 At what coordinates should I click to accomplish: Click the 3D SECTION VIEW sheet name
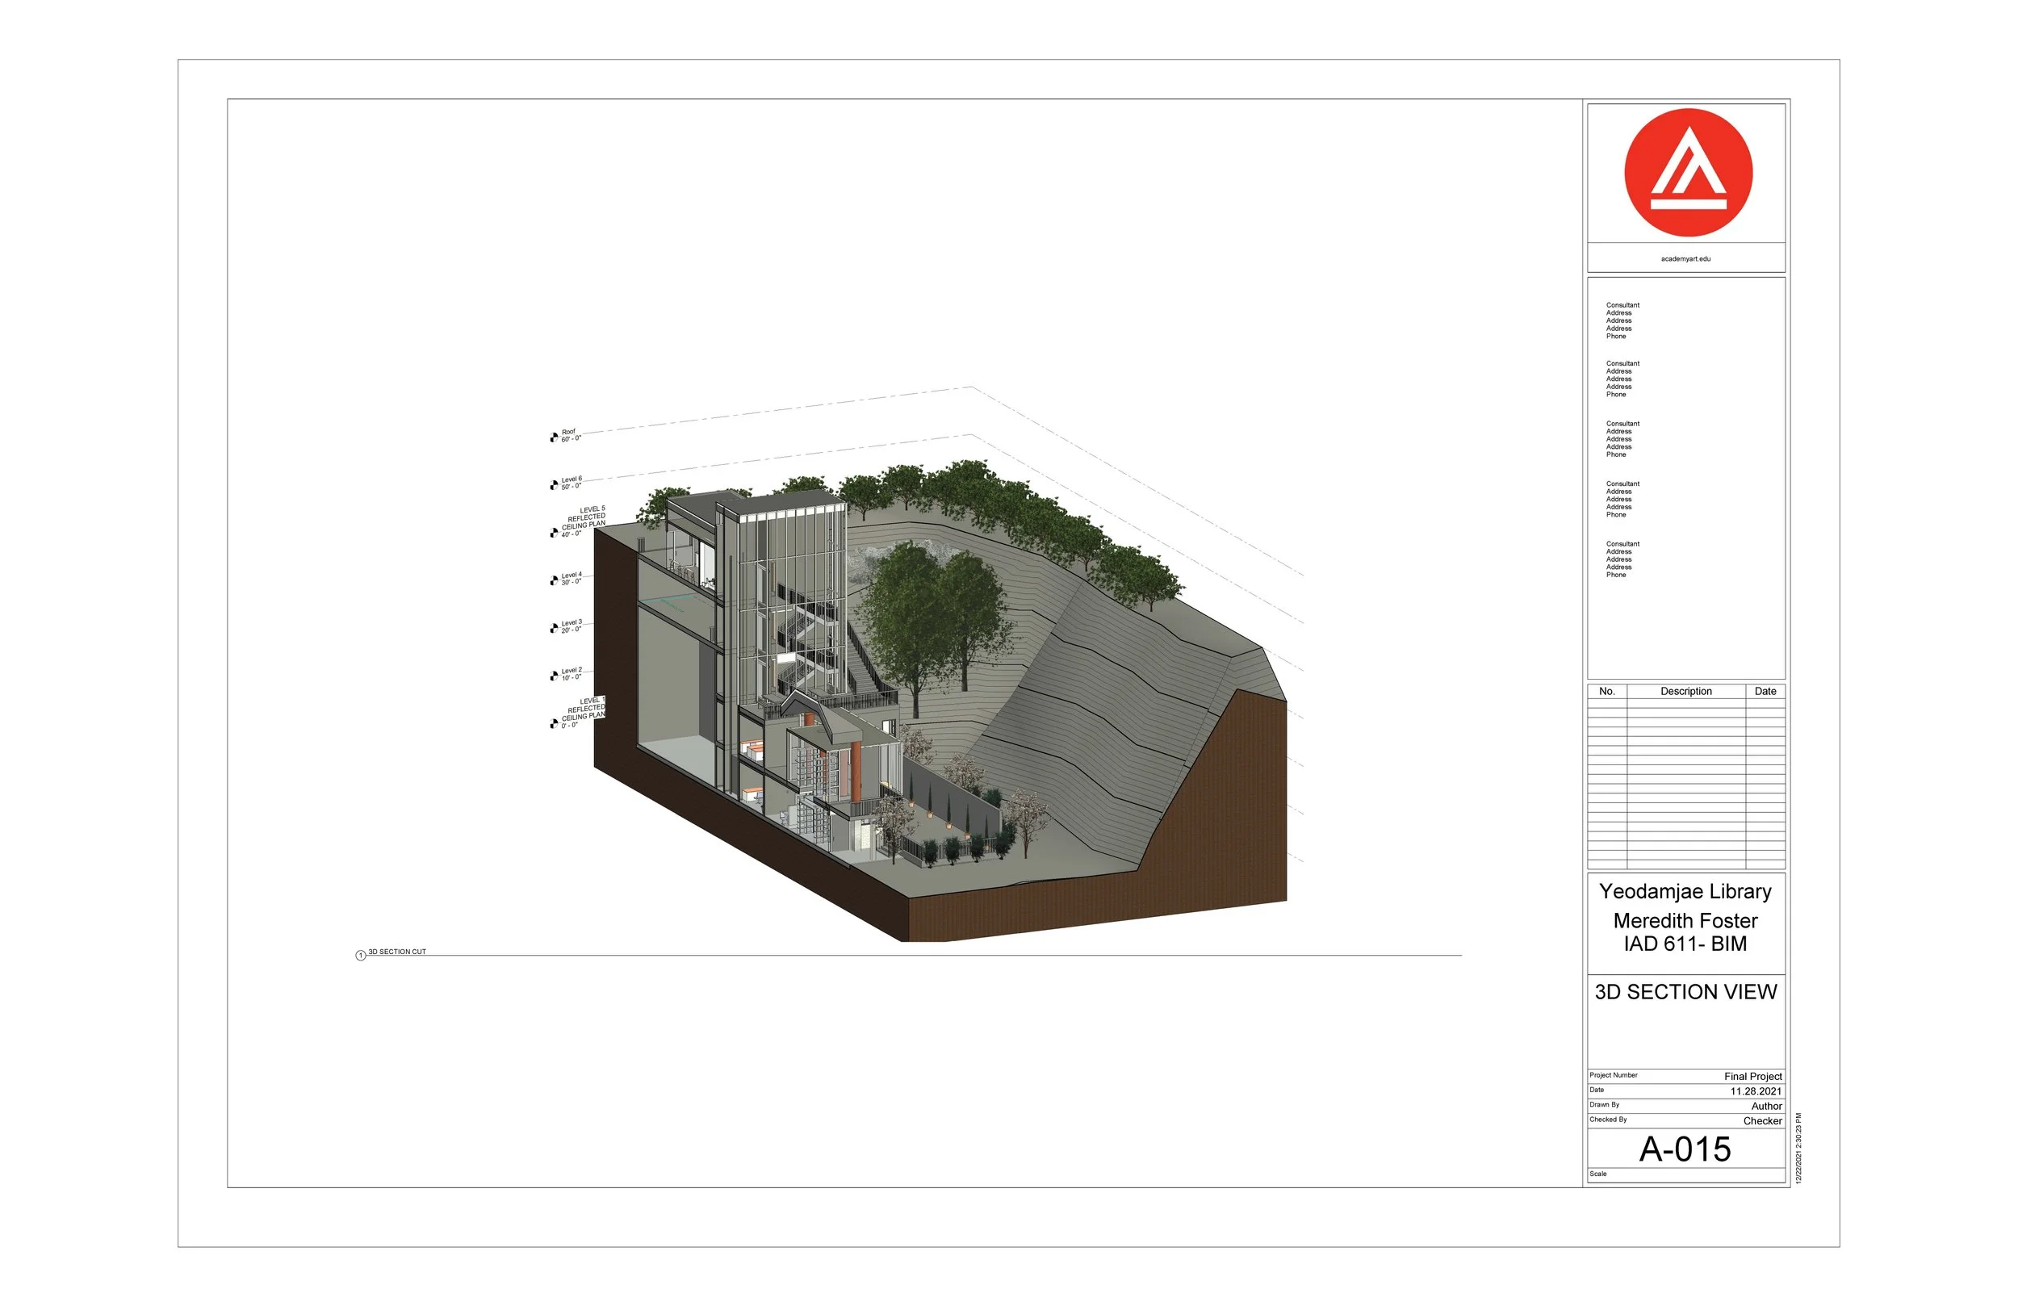[x=1685, y=991]
